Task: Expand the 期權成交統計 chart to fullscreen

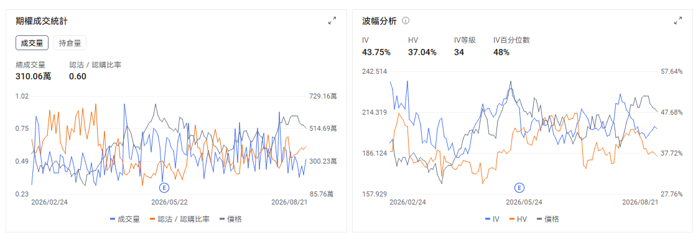Action: (332, 20)
